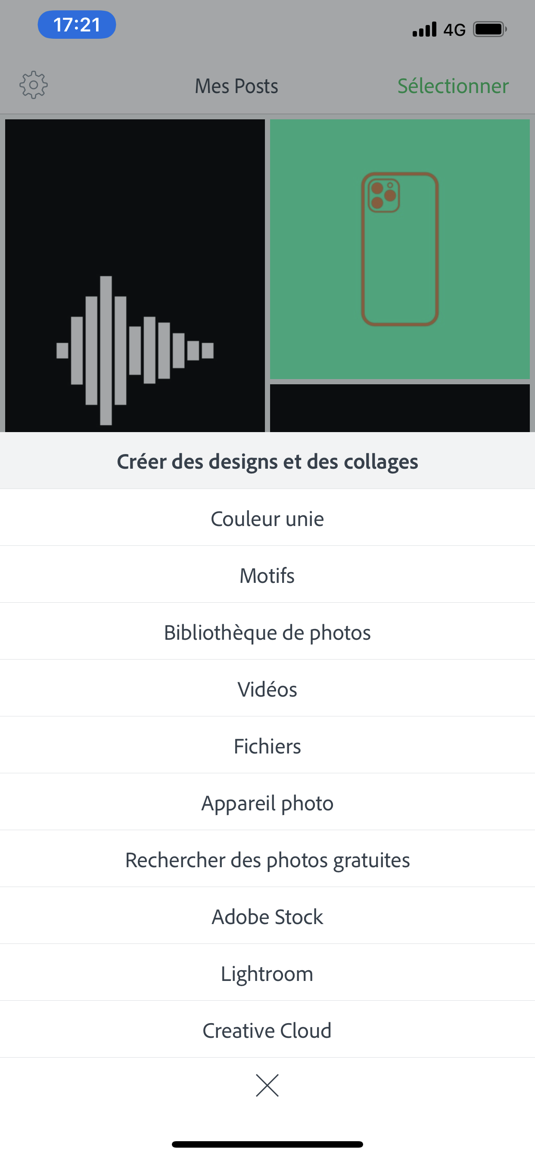Launch Appareil photo option
535x1158 pixels.
click(x=267, y=803)
